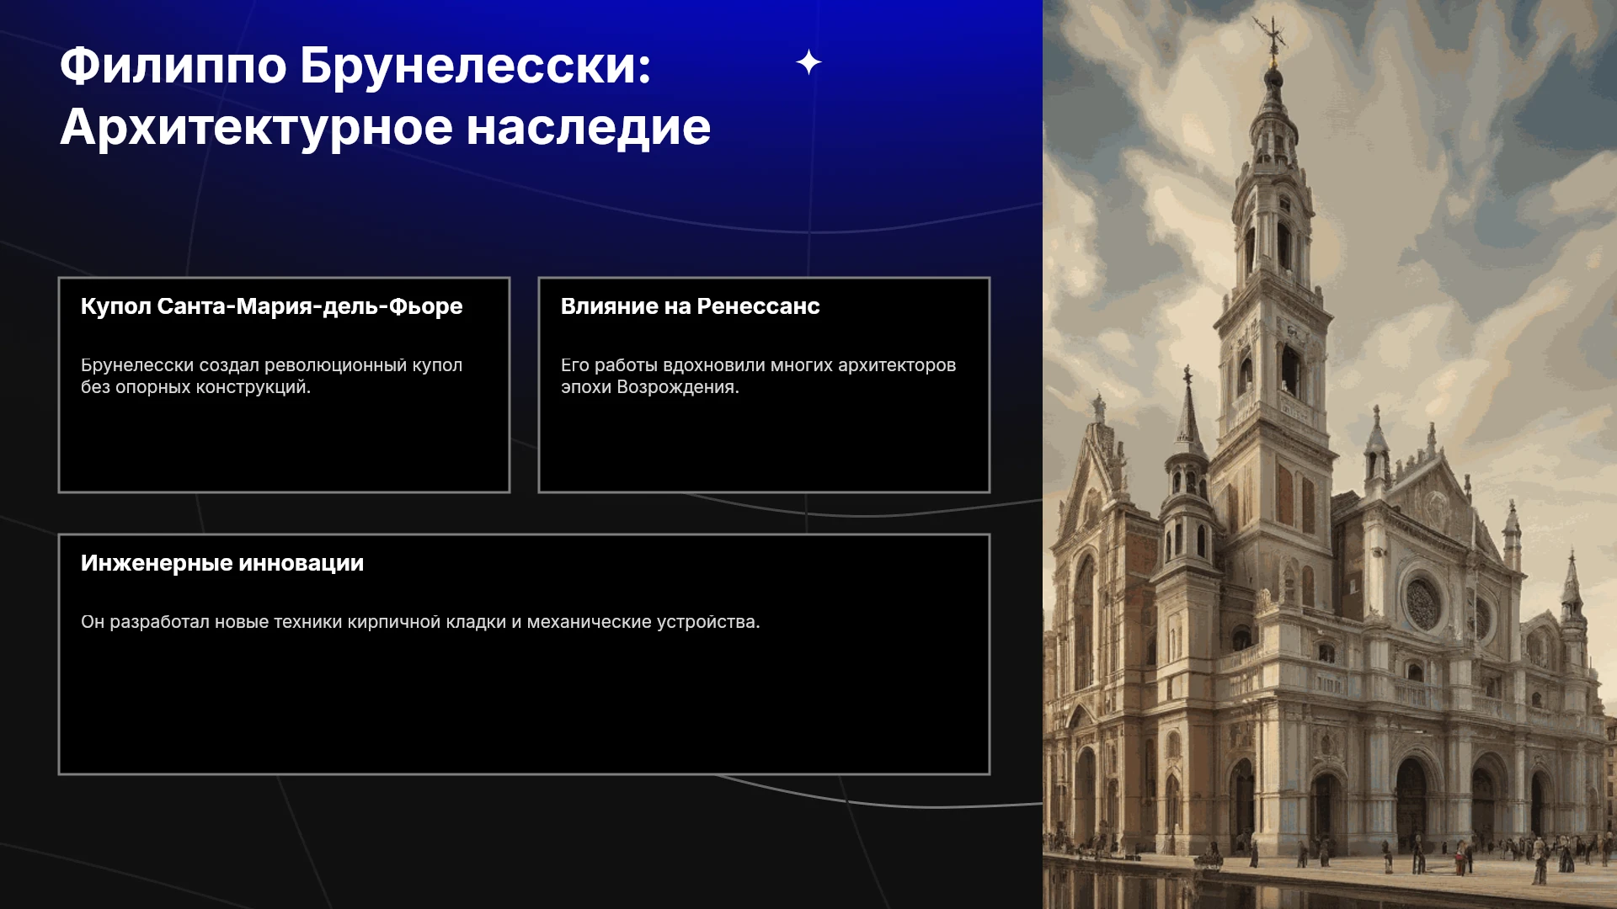The height and width of the screenshot is (909, 1617).
Task: Select the empty area of the Renaissance card
Action: click(764, 446)
